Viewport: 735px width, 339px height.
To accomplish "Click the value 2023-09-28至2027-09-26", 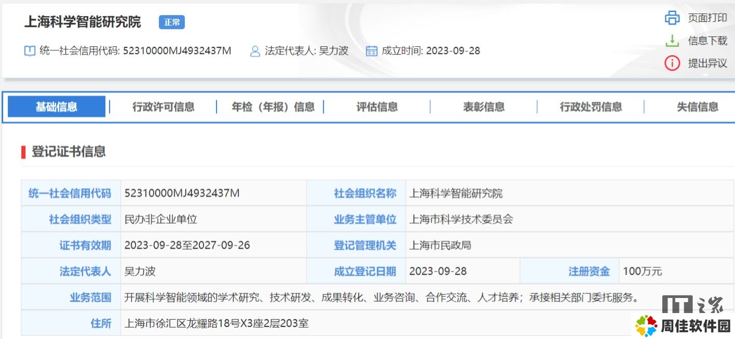I will click(x=187, y=245).
